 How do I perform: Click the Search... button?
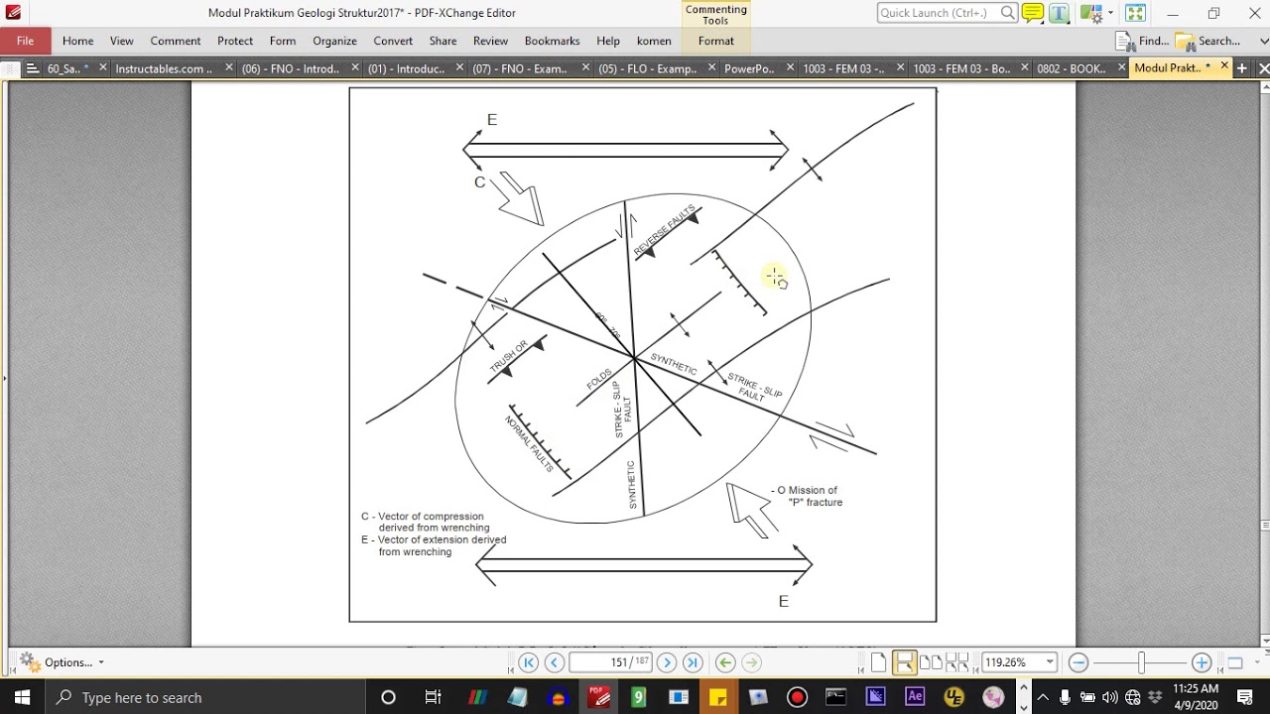click(1207, 41)
